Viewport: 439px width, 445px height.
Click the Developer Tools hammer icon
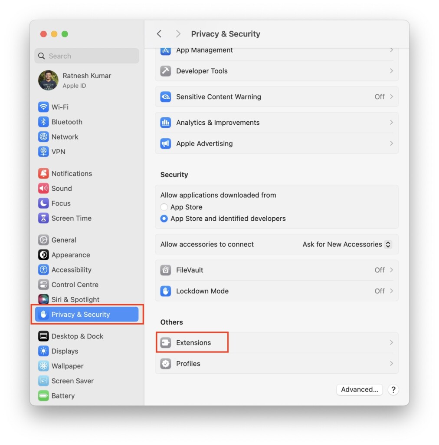(166, 71)
